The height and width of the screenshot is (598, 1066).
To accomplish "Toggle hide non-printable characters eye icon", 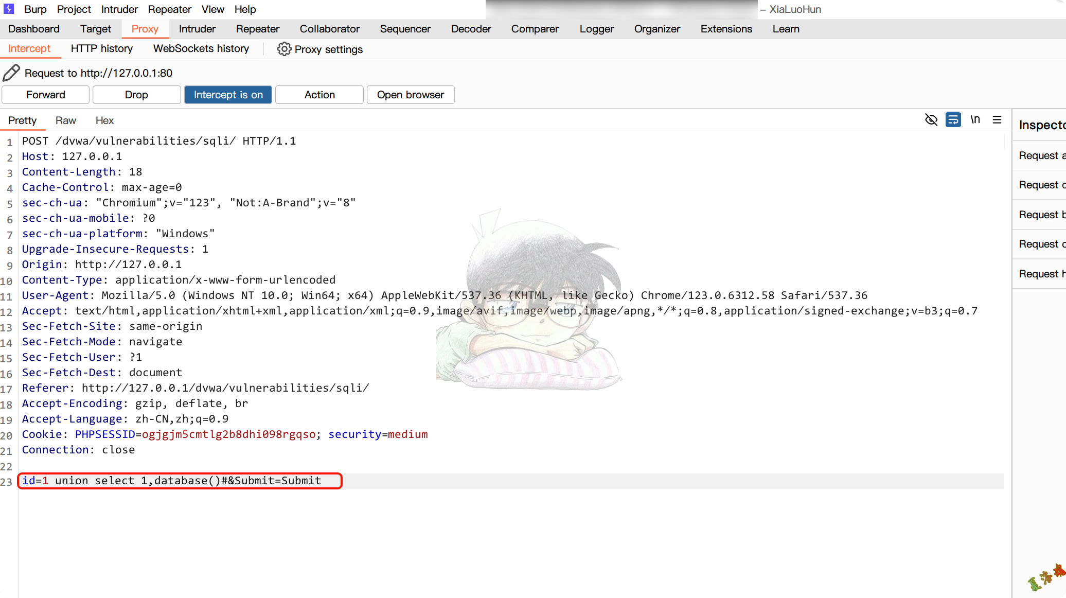I will pos(931,120).
